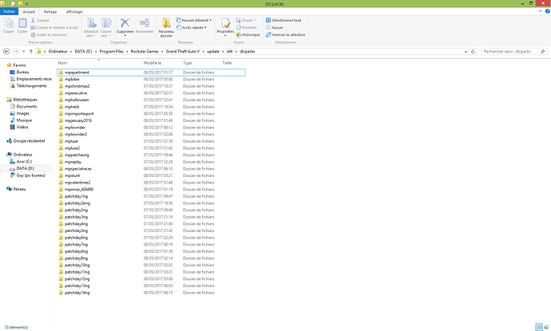Open Groupe résidentiel

click(x=29, y=140)
